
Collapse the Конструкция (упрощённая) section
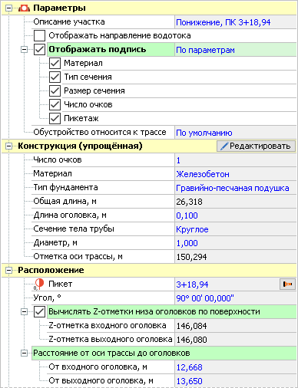pos(8,146)
